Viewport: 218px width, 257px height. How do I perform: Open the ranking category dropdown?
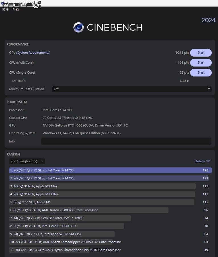point(27,161)
